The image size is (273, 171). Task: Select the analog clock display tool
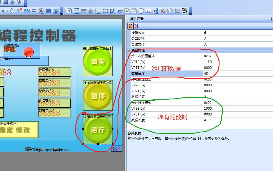[141, 11]
